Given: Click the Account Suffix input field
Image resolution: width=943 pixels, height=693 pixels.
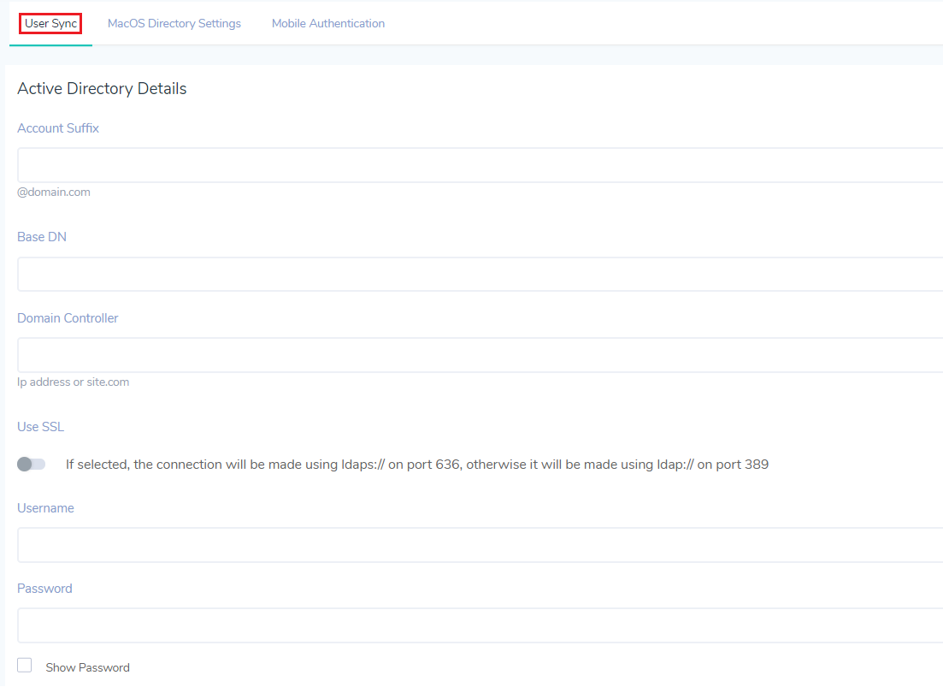Looking at the screenshot, I should point(480,165).
